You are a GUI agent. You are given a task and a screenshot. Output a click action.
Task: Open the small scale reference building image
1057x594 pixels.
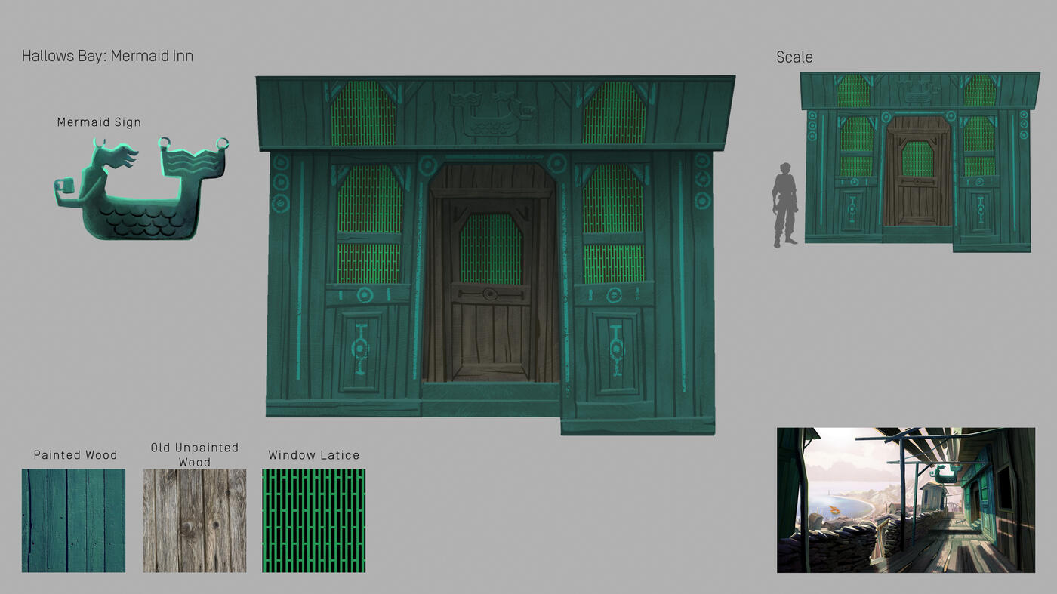(918, 161)
